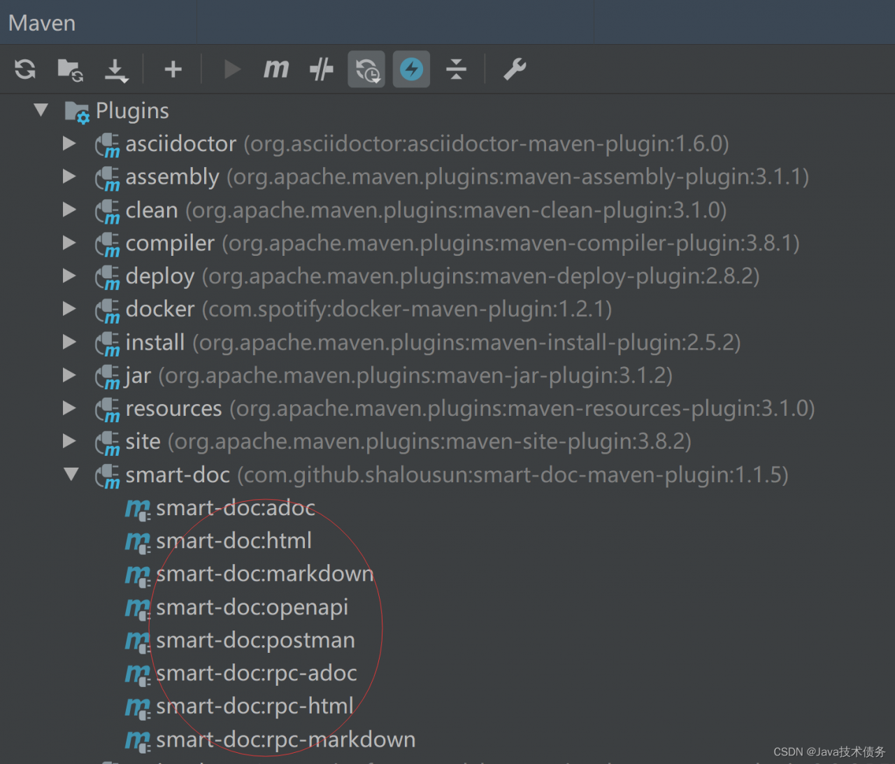Select smart-doc:openapi goal
This screenshot has height=764, width=895.
pyautogui.click(x=447, y=607)
